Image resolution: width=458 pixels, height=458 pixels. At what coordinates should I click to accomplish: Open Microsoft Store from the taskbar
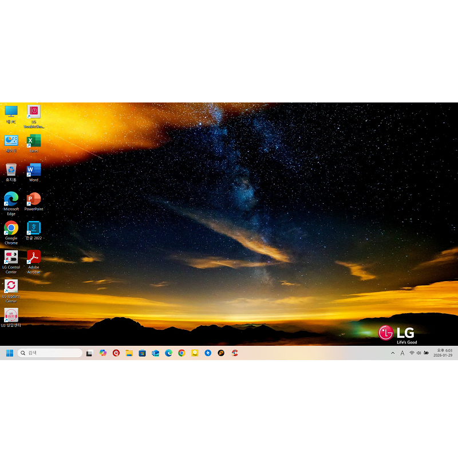tap(143, 353)
